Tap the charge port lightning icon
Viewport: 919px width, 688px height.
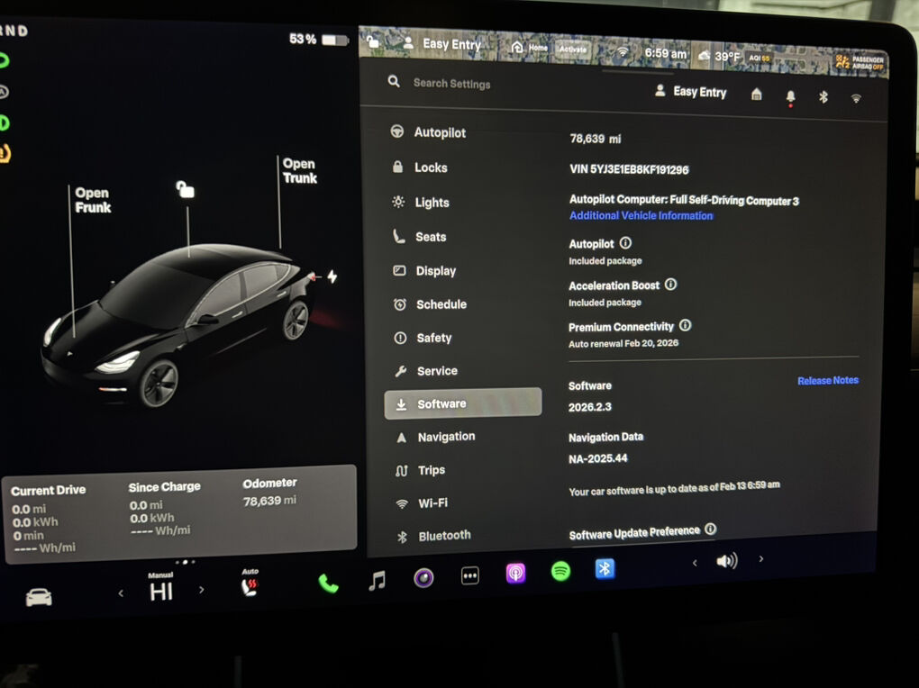coord(332,276)
